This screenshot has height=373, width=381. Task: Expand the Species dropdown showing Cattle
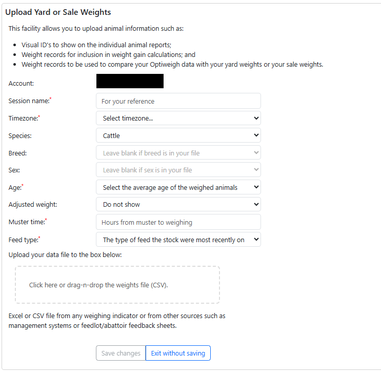pos(178,136)
